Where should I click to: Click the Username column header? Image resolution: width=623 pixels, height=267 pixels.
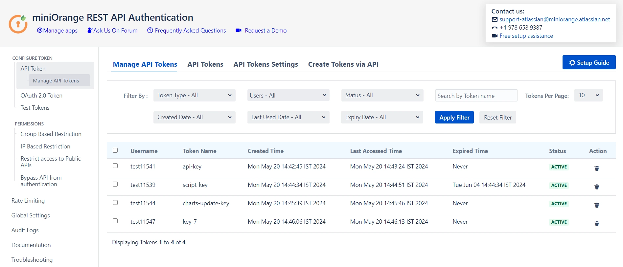144,151
